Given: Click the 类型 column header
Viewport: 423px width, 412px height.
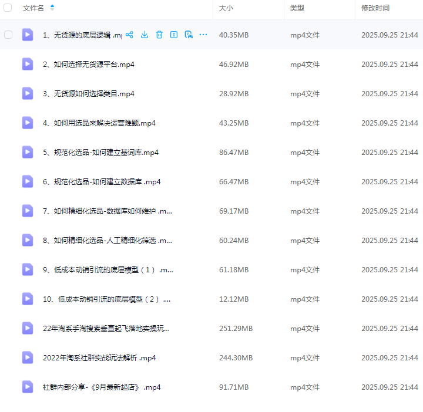Looking at the screenshot, I should [297, 8].
